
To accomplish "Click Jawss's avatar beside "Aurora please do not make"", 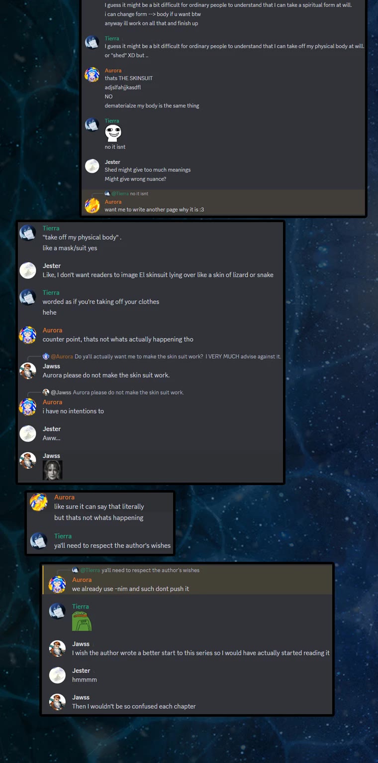I will pyautogui.click(x=28, y=371).
